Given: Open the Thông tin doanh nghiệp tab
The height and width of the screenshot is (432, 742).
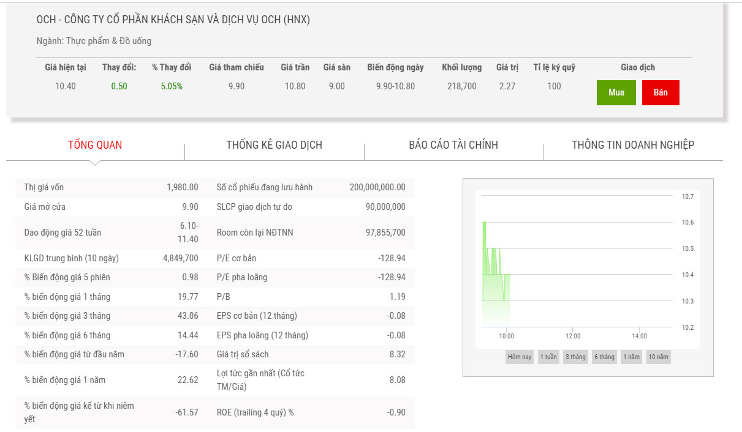Looking at the screenshot, I should click(x=633, y=145).
